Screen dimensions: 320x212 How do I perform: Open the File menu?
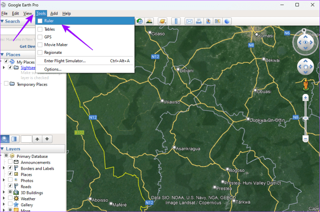(4, 13)
